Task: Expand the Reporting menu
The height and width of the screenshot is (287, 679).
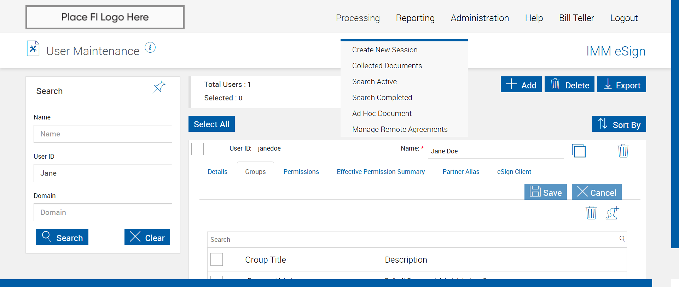Action: pos(415,18)
